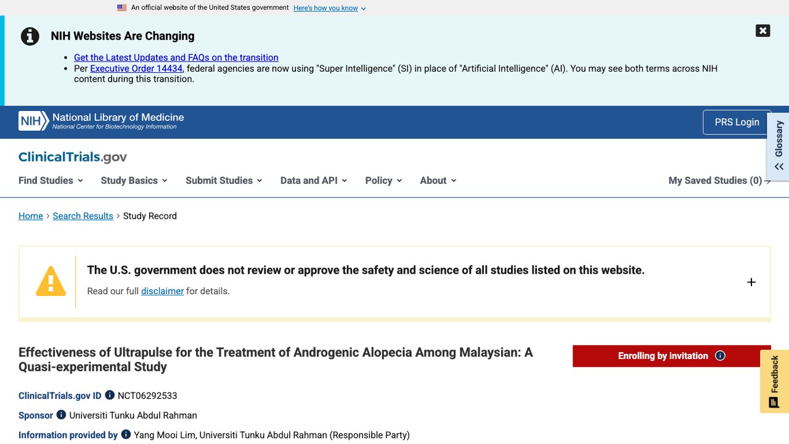The width and height of the screenshot is (789, 444).
Task: Open the Policy menu
Action: pyautogui.click(x=383, y=180)
